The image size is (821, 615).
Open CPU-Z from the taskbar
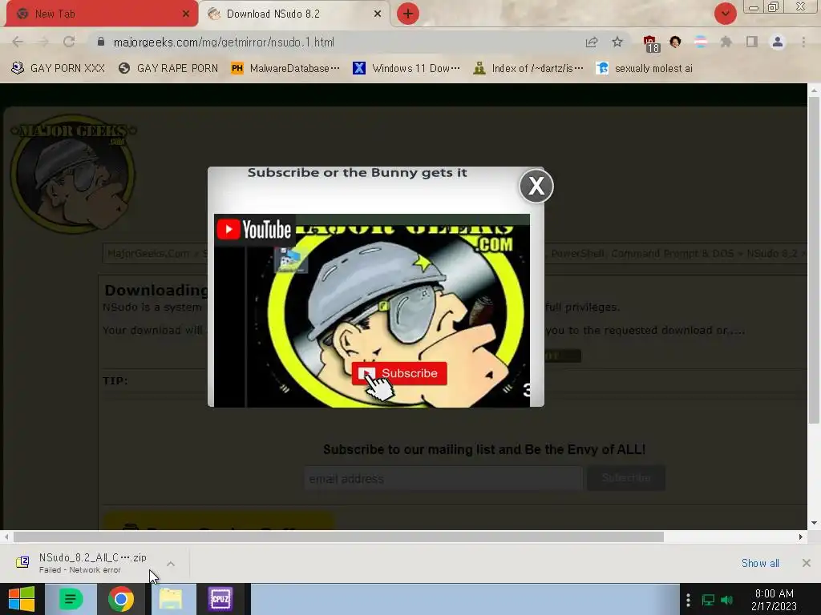point(220,599)
